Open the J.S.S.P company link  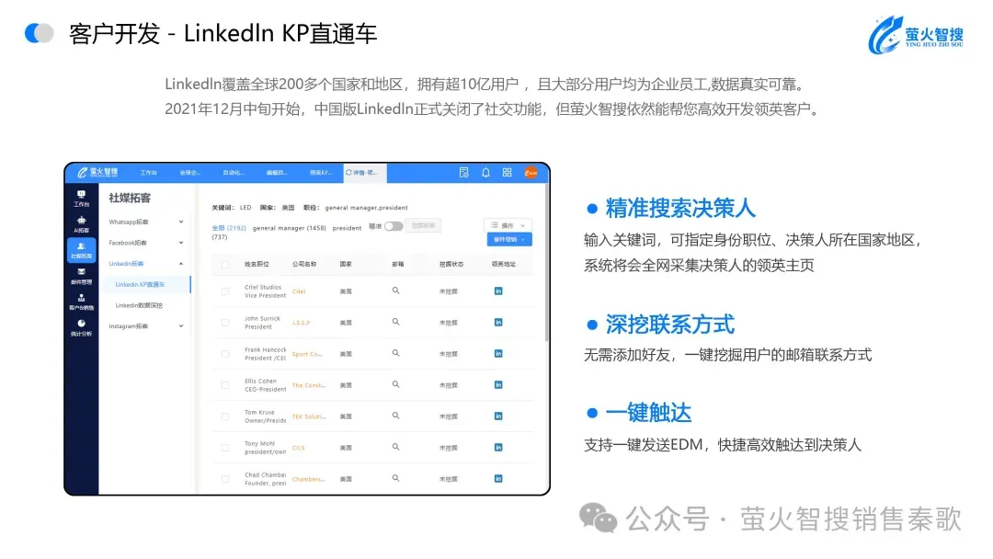[301, 323]
